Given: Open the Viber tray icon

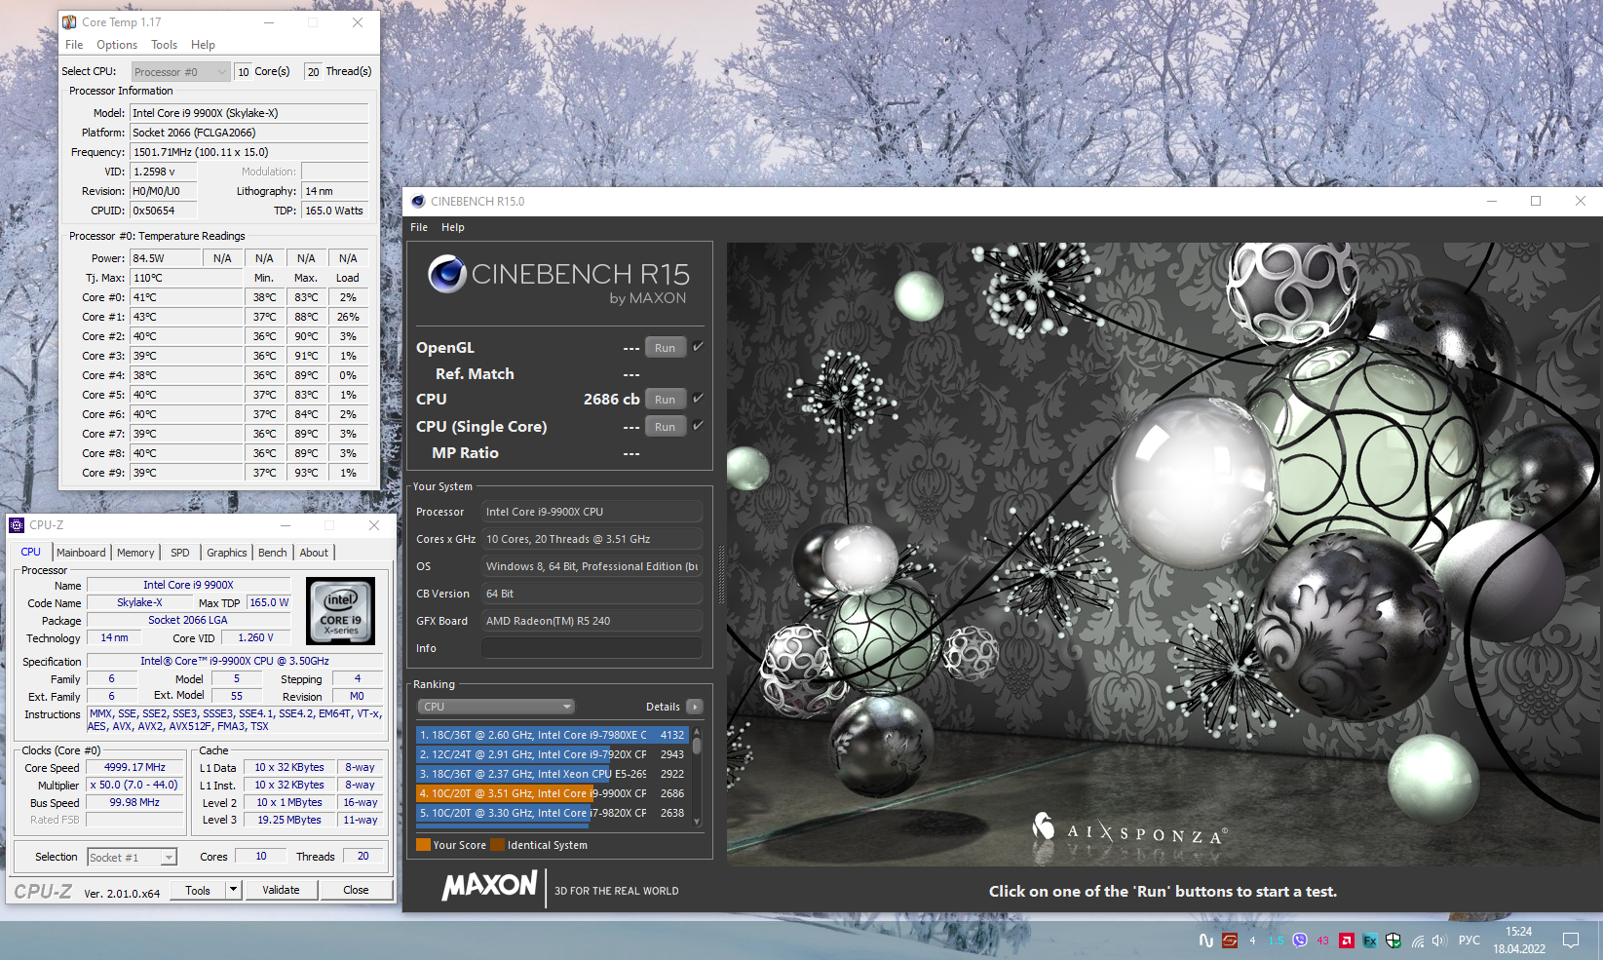Looking at the screenshot, I should (x=1299, y=941).
